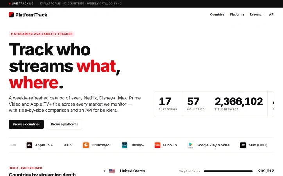Open the Countries nav item
283x176 pixels.
point(217,14)
